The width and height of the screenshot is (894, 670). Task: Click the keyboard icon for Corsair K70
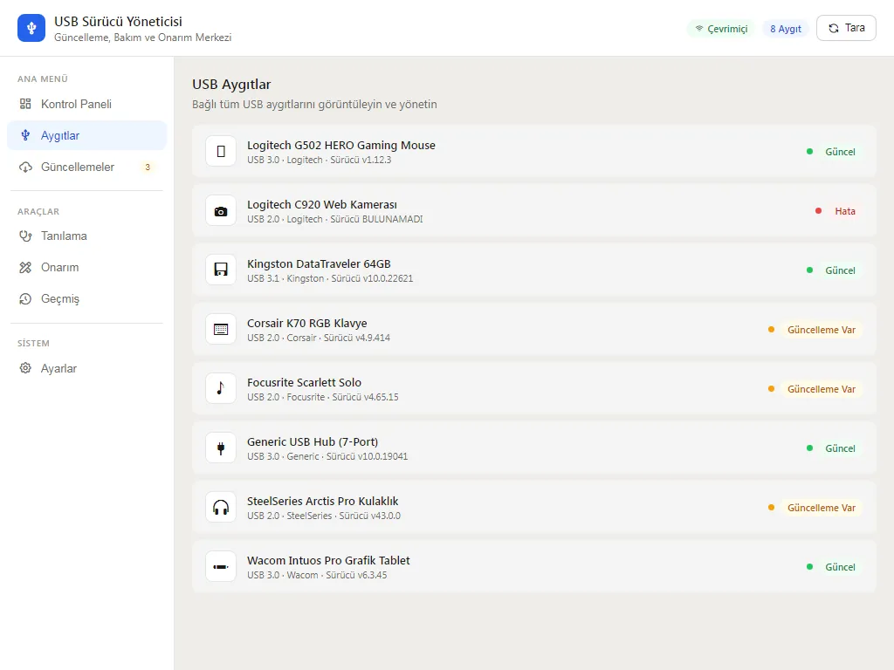(221, 329)
